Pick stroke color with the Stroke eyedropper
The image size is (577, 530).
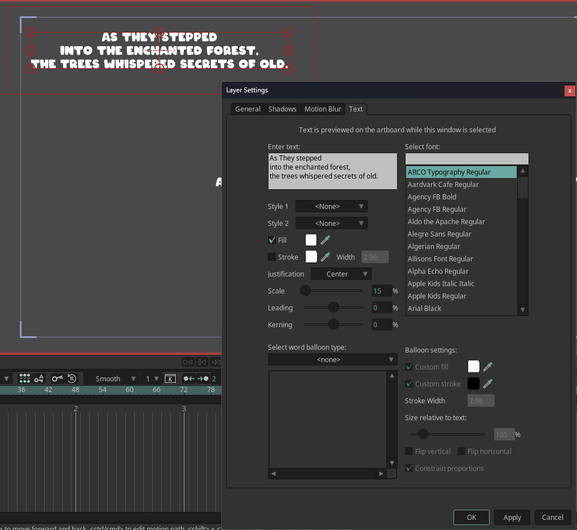325,257
